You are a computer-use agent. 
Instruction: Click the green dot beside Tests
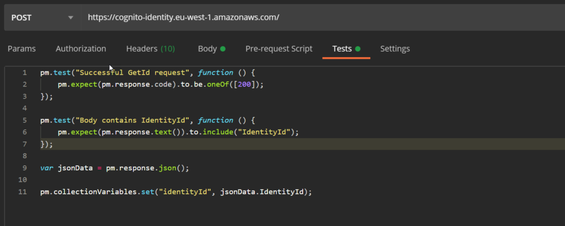358,49
